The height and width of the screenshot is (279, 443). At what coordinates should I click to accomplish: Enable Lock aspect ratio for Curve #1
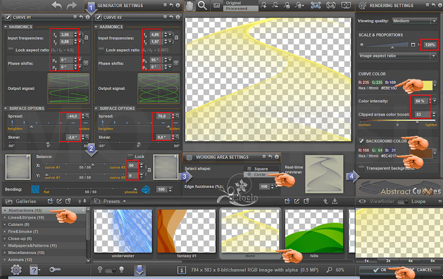[11, 50]
